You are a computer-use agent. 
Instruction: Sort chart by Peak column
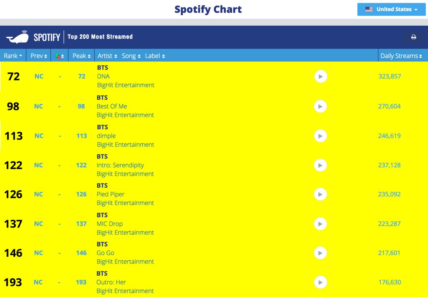tap(81, 56)
